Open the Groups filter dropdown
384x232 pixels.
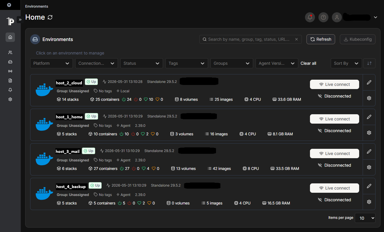coord(232,63)
